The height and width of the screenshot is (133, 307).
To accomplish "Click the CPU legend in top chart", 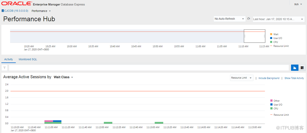I will pos(274,42).
